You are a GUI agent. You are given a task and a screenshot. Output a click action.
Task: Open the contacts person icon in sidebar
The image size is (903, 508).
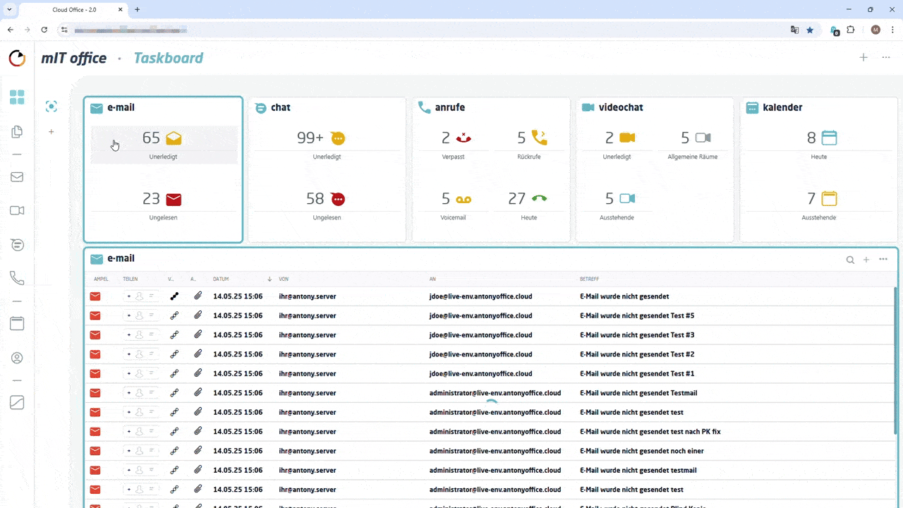click(17, 358)
